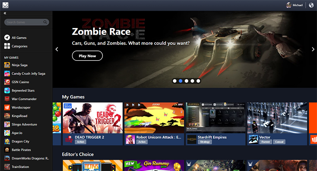Click the Wordscraper orange icon
This screenshot has width=317, height=171.
(7, 107)
